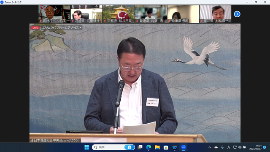The width and height of the screenshot is (270, 152).
Task: Show next participants with the blue arrow
Action: 237,14
